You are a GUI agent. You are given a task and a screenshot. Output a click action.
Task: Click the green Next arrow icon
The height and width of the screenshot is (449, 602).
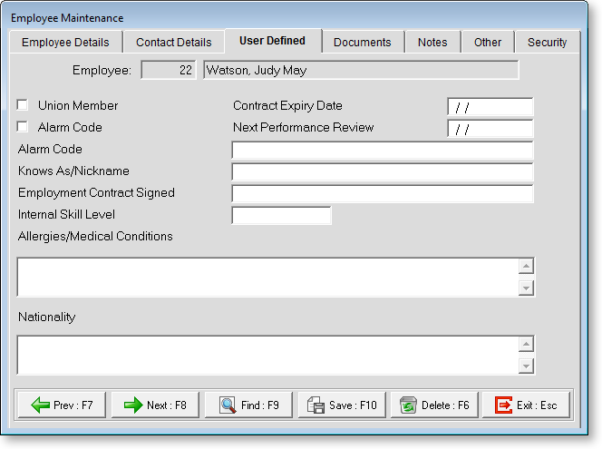(x=133, y=405)
